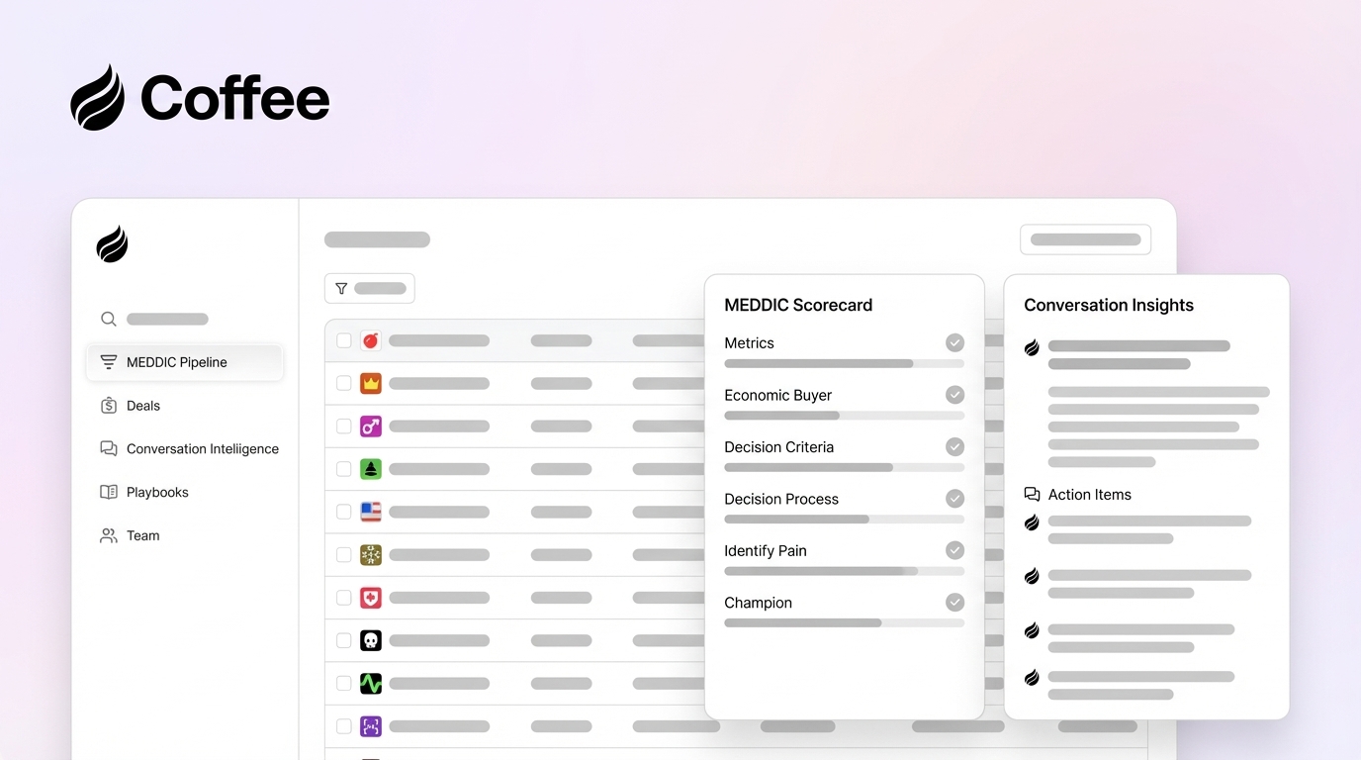Open the filter dropdown above the table
The image size is (1361, 760).
(370, 289)
